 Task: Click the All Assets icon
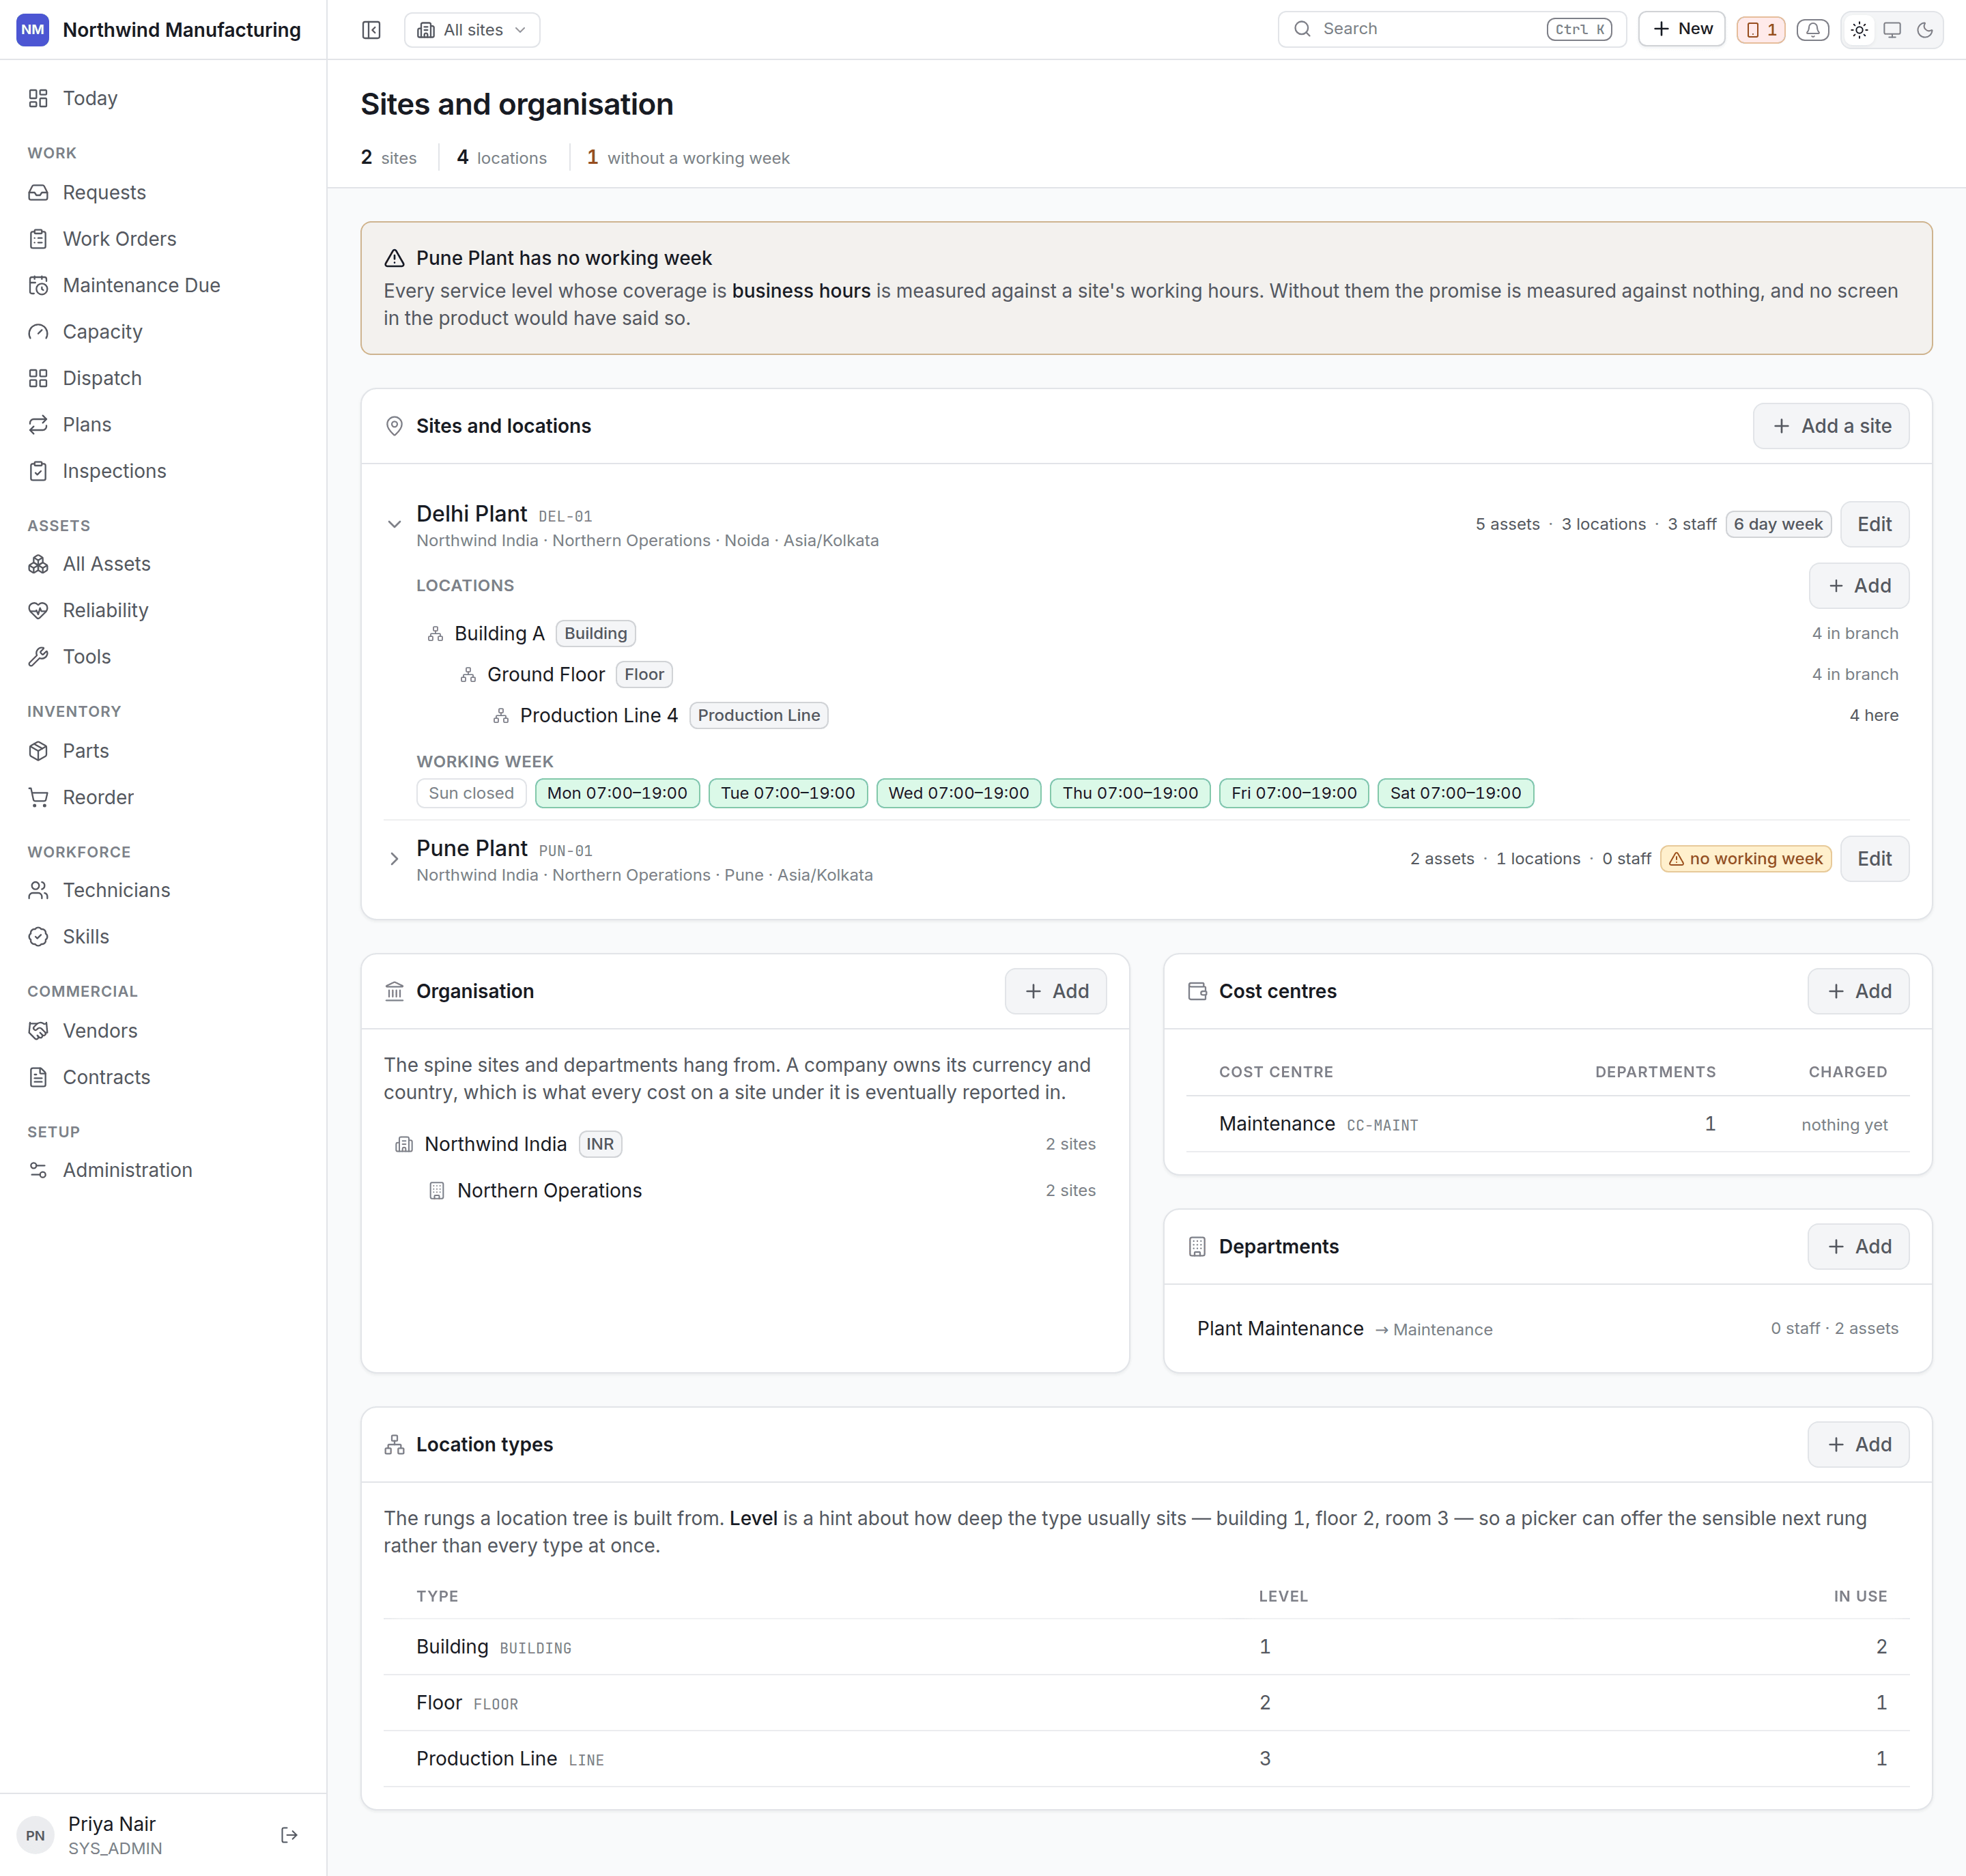(38, 564)
